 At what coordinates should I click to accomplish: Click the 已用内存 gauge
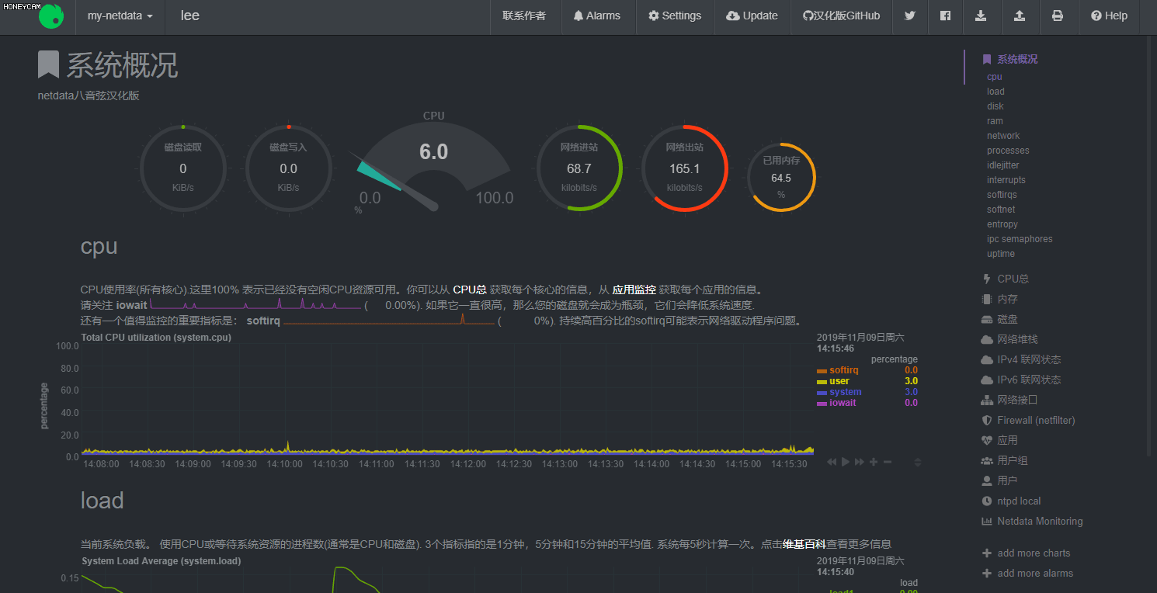tap(781, 177)
